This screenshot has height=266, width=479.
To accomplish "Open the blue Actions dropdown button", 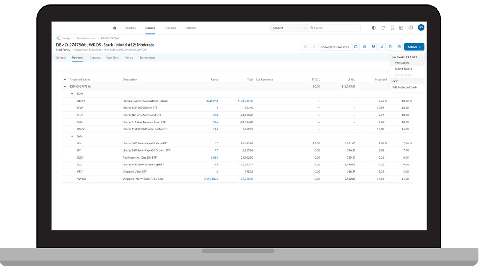I will (x=414, y=47).
